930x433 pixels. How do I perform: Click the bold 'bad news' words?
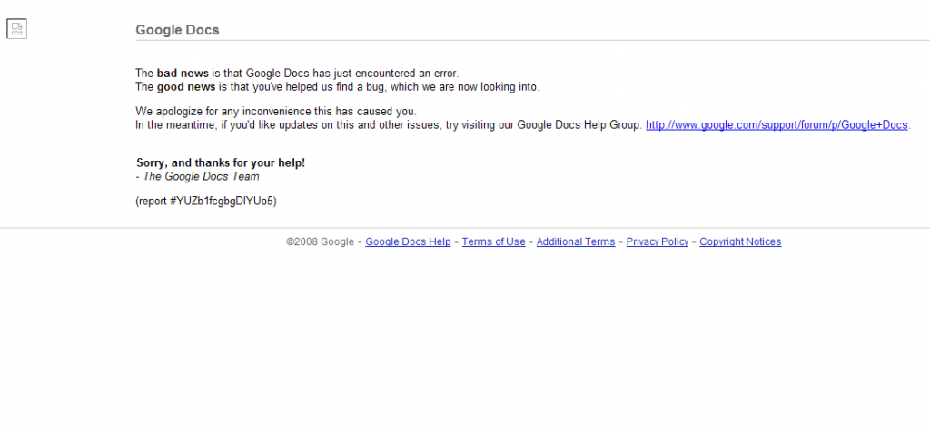[183, 74]
